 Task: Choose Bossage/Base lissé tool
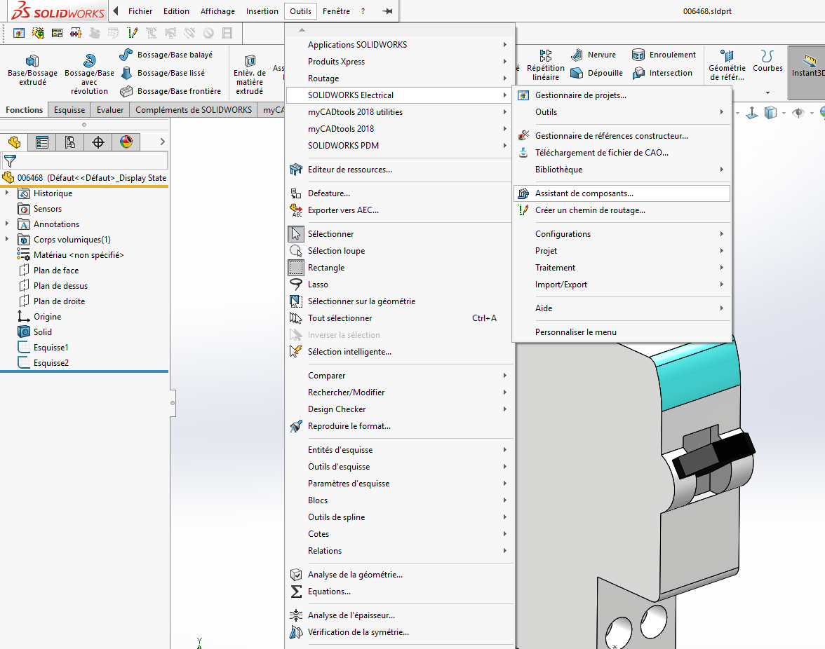162,73
